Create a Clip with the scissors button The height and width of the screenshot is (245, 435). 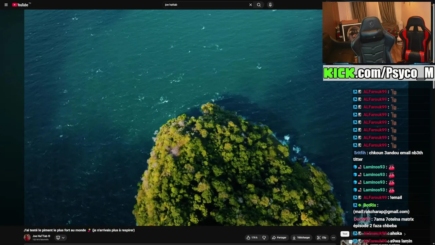pyautogui.click(x=321, y=238)
